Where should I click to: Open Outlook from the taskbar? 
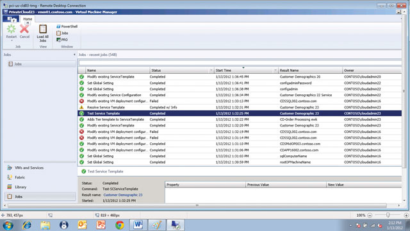pos(83,225)
